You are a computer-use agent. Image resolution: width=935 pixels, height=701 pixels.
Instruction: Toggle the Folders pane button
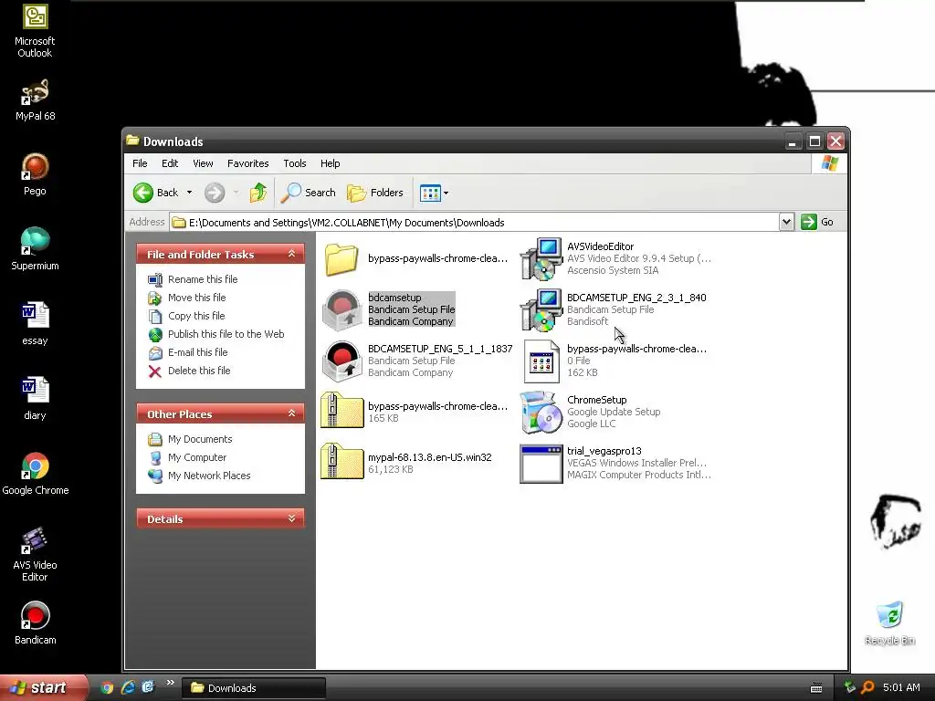coord(375,193)
